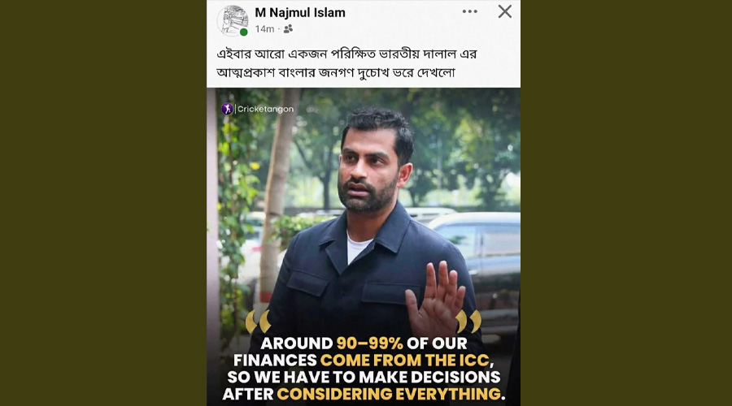Click the green online status dot
Viewport: 732px width, 406px height.
(244, 32)
